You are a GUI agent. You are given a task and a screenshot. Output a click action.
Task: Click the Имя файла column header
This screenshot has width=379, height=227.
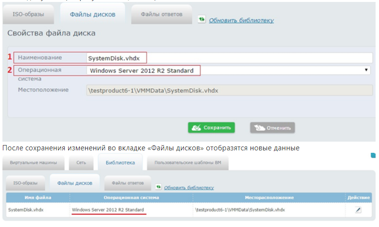point(37,197)
